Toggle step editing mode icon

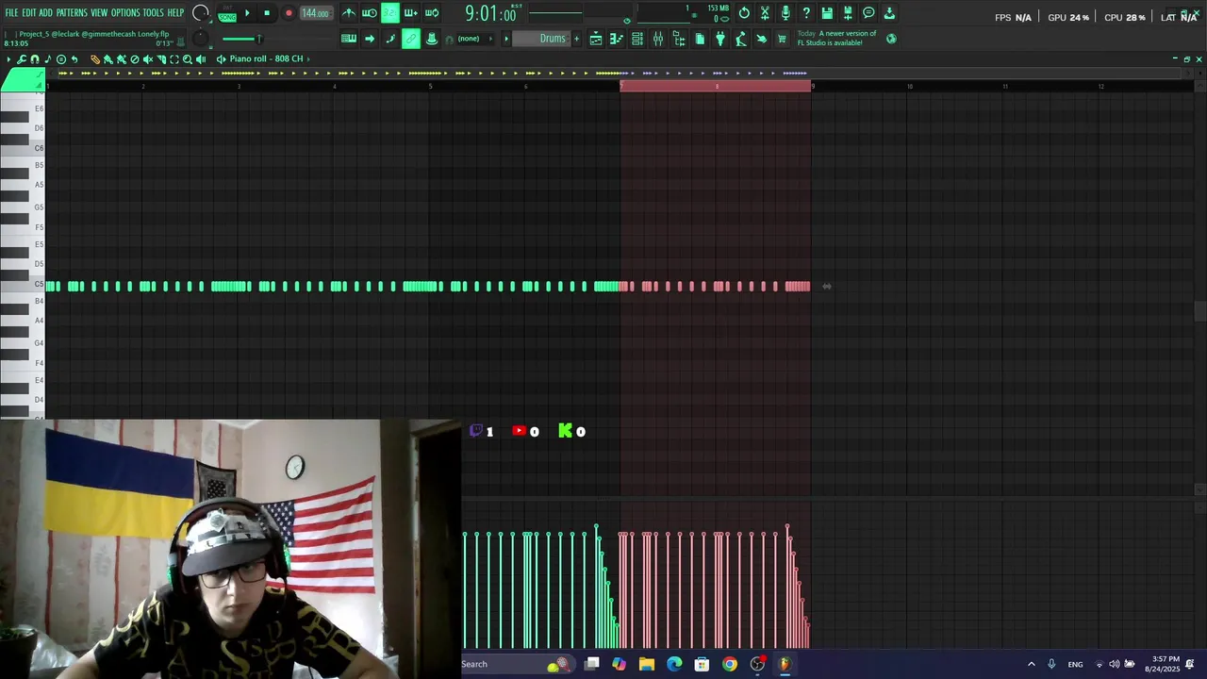click(390, 39)
